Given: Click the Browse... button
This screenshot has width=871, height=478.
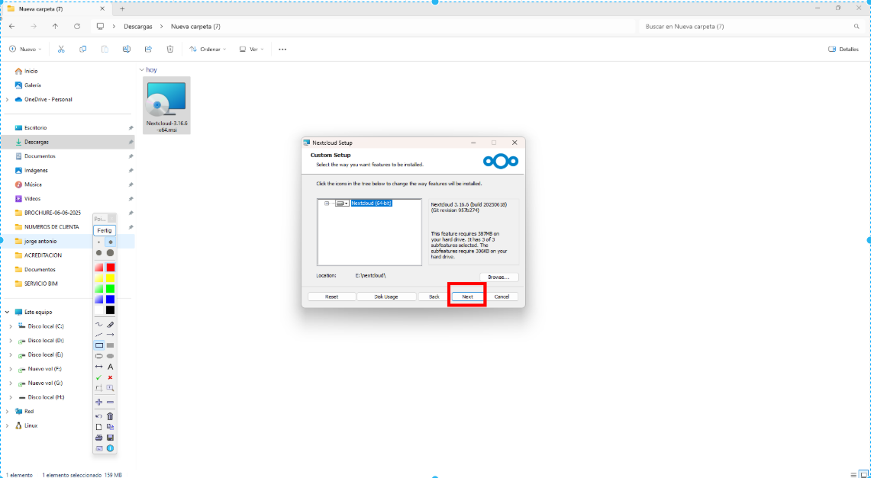Looking at the screenshot, I should pos(499,277).
